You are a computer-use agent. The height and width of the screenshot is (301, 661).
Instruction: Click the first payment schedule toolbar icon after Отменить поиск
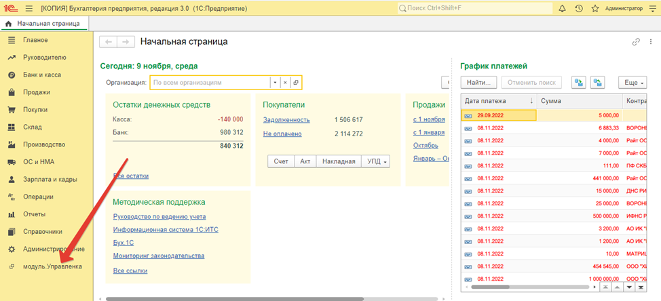[578, 83]
